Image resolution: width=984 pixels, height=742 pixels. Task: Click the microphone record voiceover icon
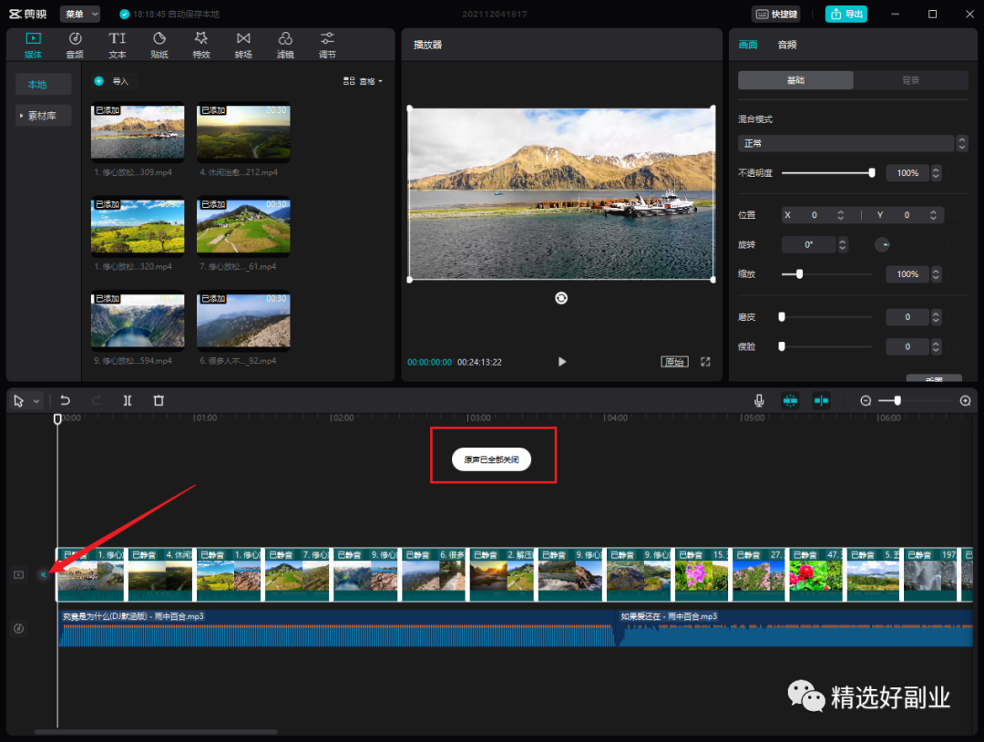click(x=759, y=400)
